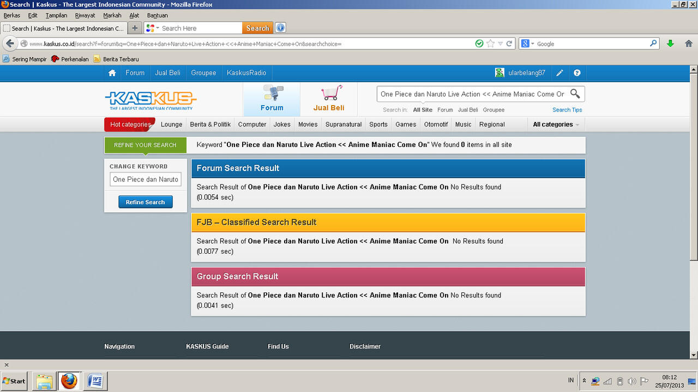Click the volume speaker tray icon
This screenshot has height=392, width=698.
click(632, 381)
